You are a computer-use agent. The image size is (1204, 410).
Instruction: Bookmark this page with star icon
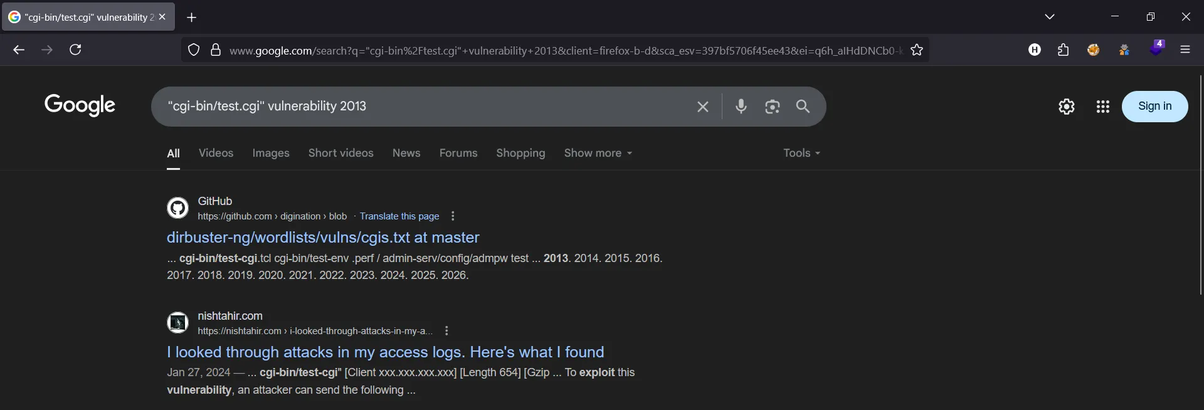[917, 50]
